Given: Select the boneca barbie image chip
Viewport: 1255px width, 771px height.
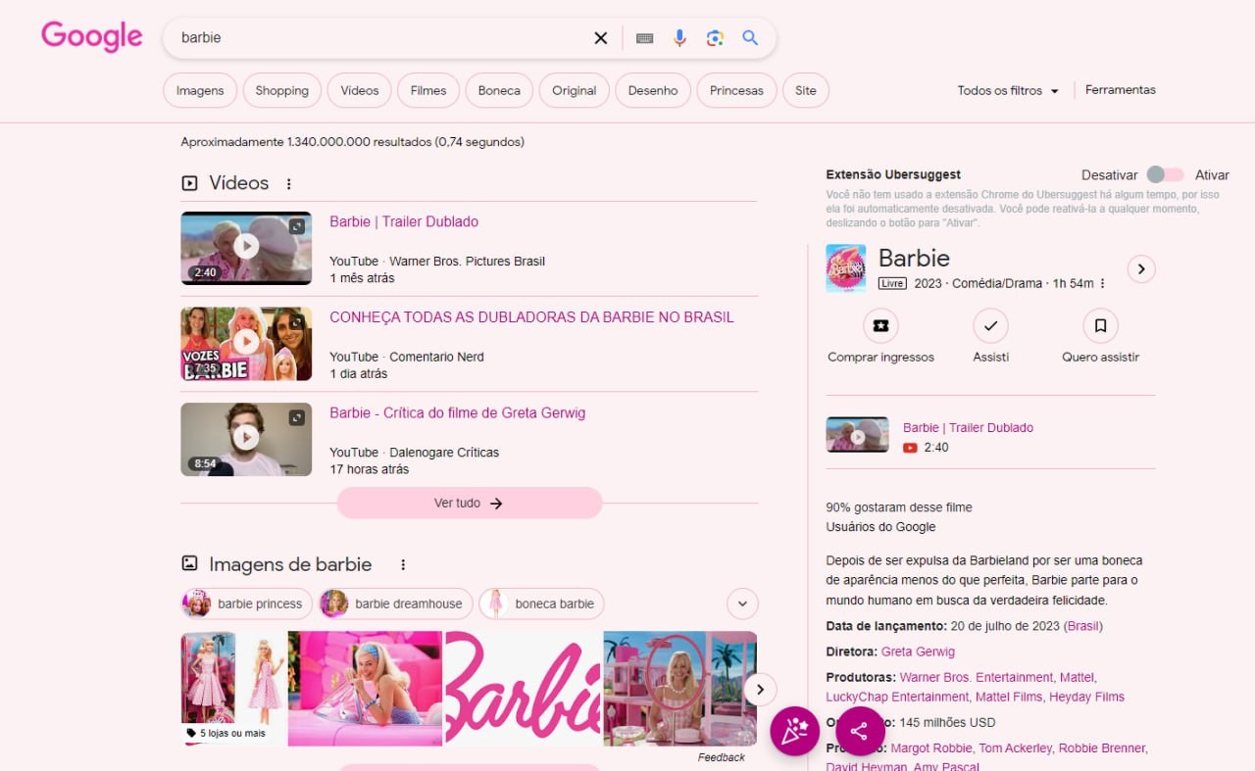Looking at the screenshot, I should pos(541,603).
